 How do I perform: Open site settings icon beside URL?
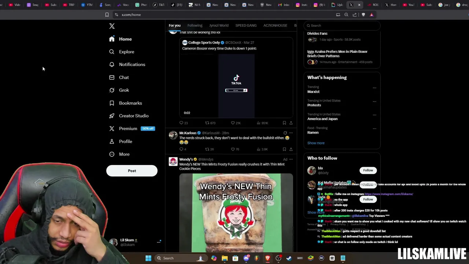116,15
